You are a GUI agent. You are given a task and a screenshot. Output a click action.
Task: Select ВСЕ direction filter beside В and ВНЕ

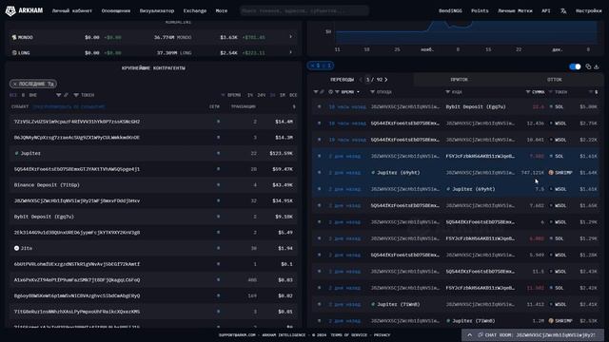12,95
